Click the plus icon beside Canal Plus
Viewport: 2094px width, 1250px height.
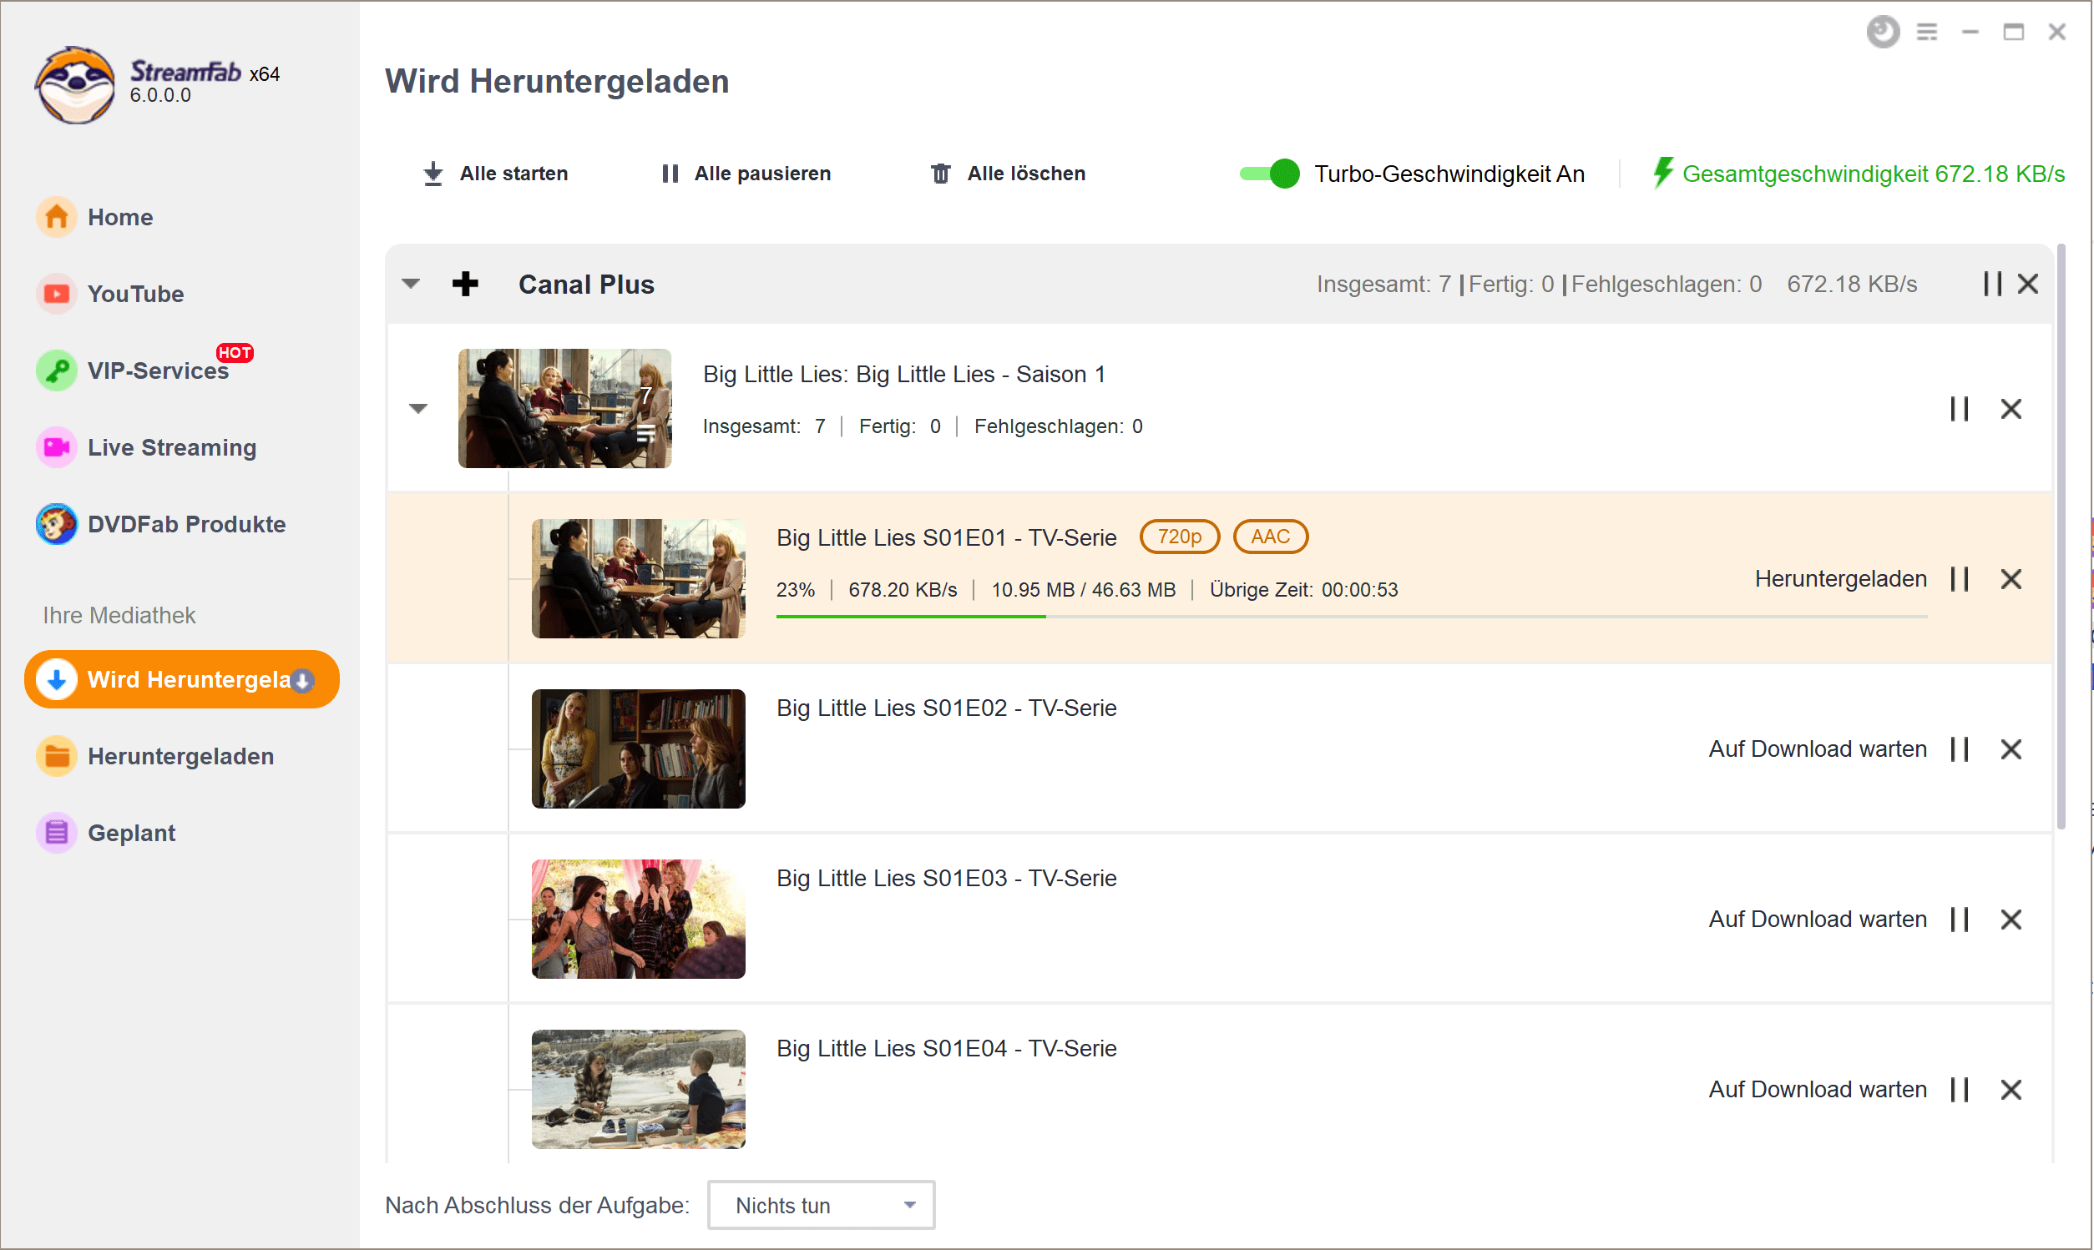[465, 284]
